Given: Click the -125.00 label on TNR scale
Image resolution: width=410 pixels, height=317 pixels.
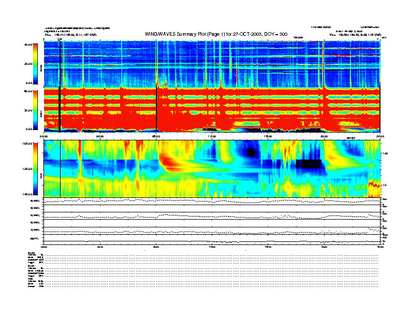Looking at the screenshot, I should tap(27, 169).
